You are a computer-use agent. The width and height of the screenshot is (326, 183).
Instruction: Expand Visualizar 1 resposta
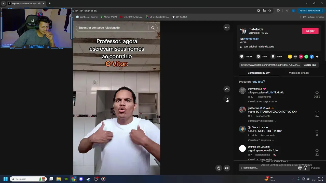(x=261, y=140)
